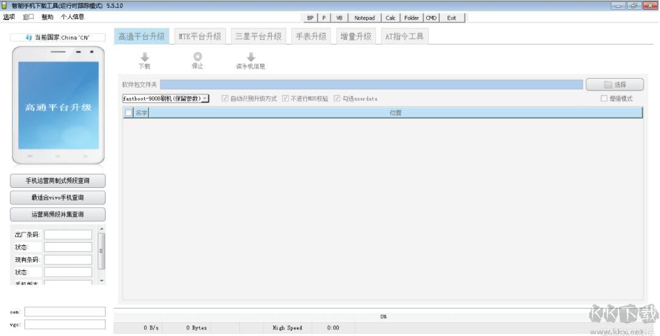Click the 选择 folder browse button
Screen dimensions: 660x336
point(615,85)
